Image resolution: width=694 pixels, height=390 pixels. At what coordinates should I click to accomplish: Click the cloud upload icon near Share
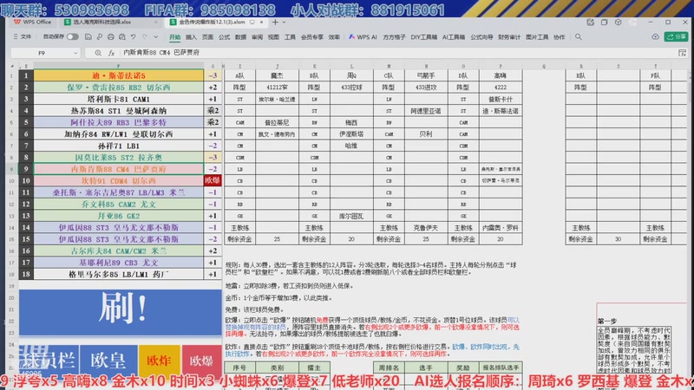coord(655,37)
